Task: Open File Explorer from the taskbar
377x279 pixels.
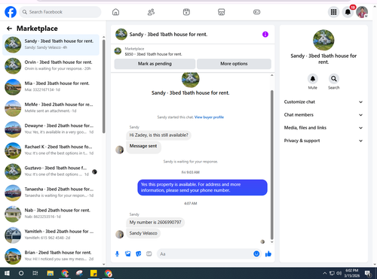Action: pyautogui.click(x=51, y=273)
